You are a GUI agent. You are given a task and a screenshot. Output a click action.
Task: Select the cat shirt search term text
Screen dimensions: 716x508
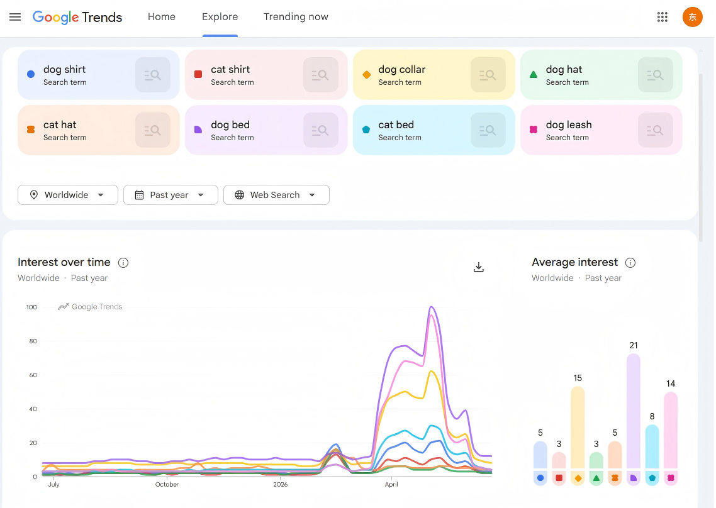coord(230,69)
